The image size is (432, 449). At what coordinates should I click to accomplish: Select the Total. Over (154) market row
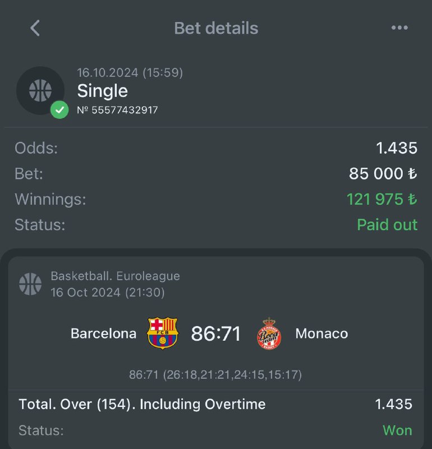[142, 404]
